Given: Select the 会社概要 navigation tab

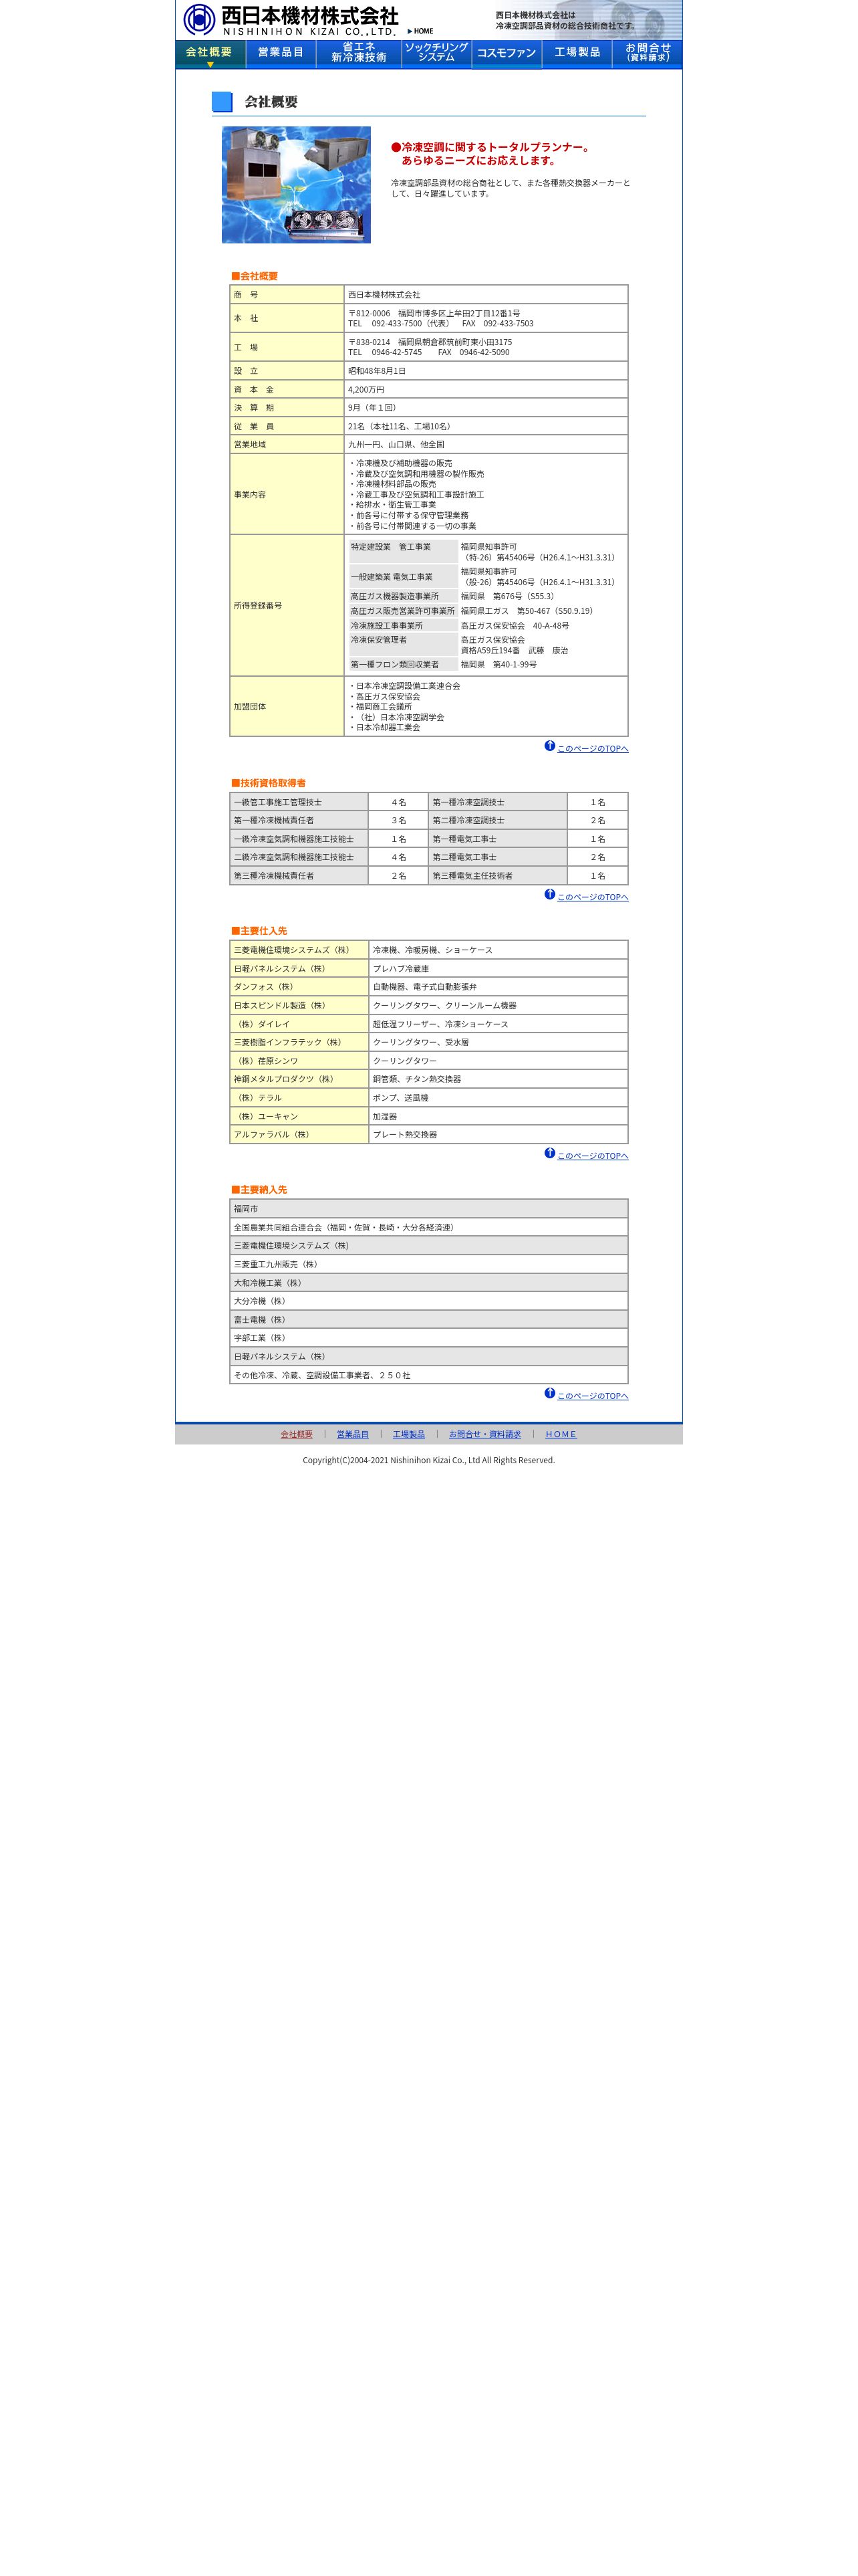Looking at the screenshot, I should (210, 54).
